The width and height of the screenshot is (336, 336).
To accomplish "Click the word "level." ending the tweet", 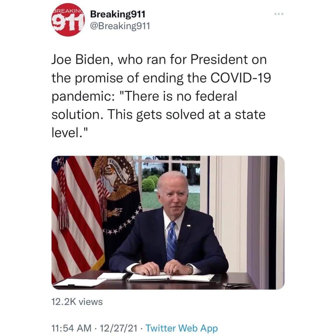I will (70, 133).
